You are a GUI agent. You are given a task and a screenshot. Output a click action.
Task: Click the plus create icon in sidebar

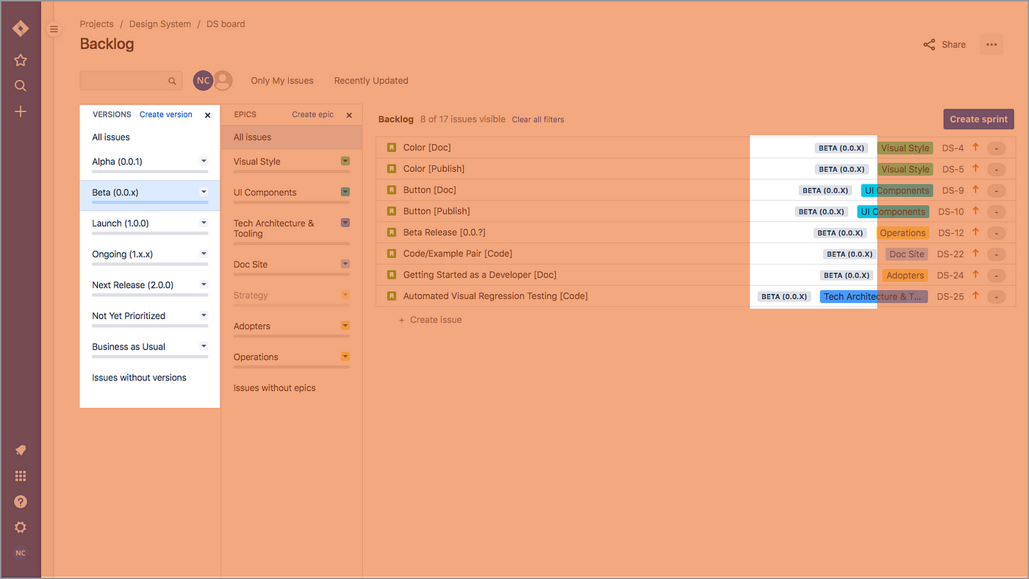click(21, 112)
